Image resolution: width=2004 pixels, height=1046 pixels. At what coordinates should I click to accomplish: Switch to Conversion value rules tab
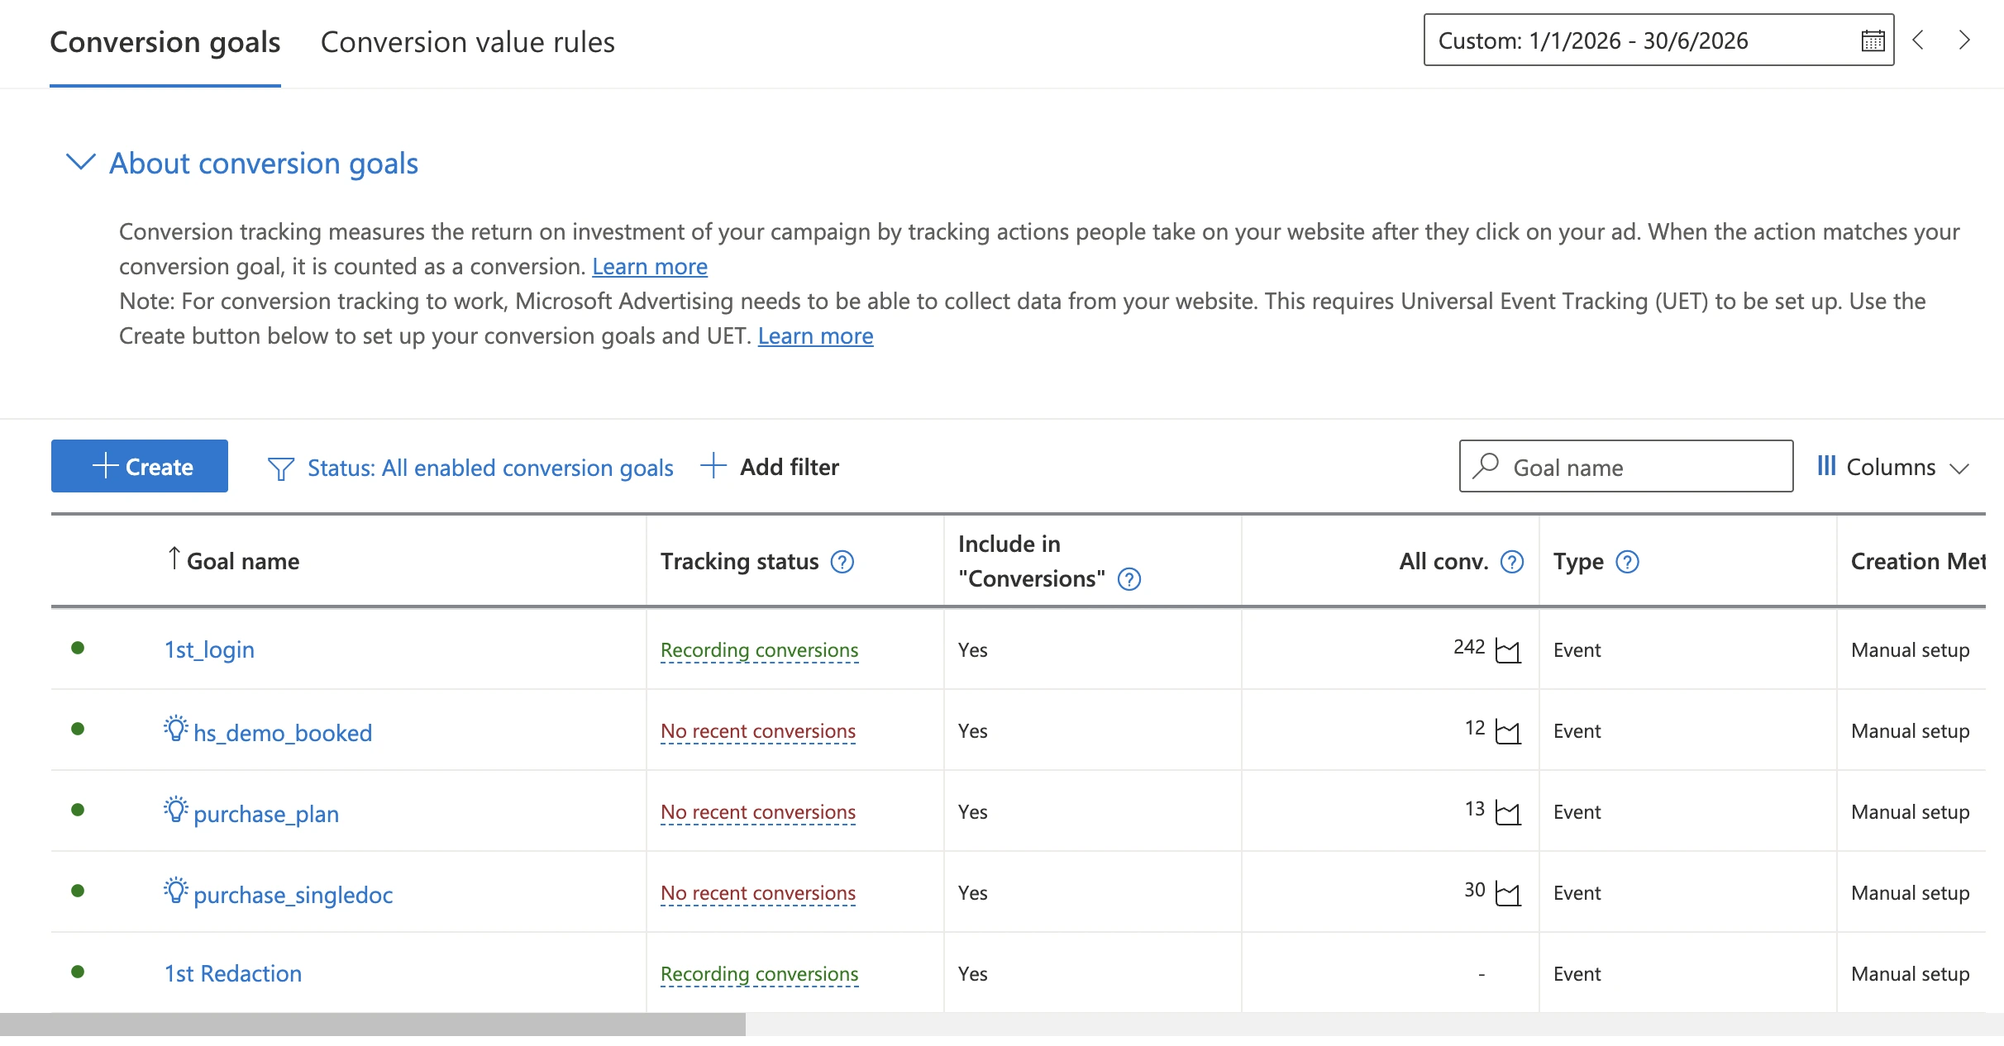[468, 42]
